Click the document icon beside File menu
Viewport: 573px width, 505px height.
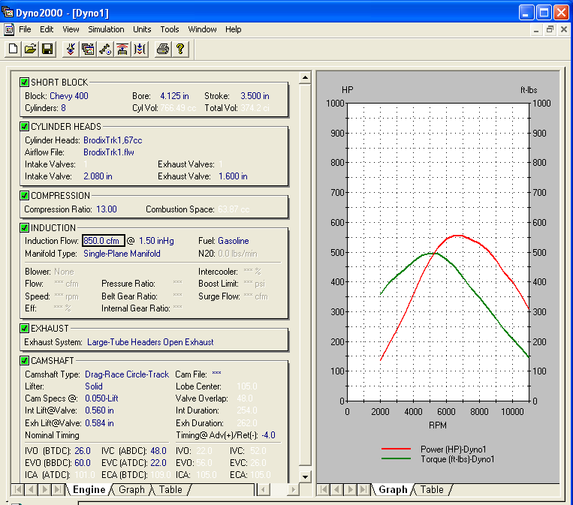click(x=9, y=29)
